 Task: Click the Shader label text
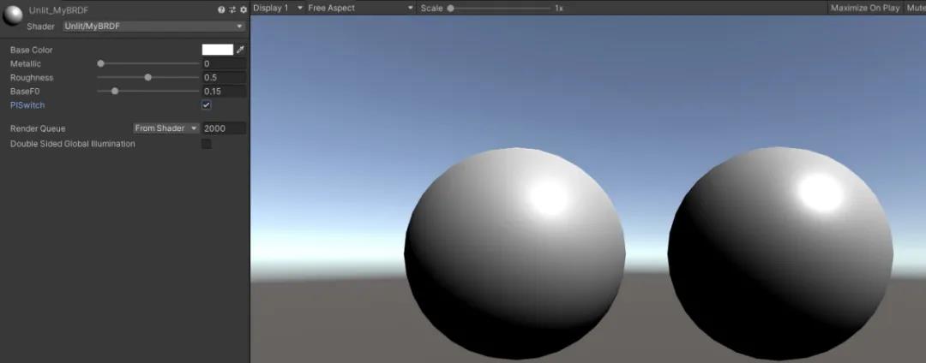tap(41, 27)
